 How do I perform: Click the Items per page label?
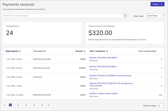(150, 106)
